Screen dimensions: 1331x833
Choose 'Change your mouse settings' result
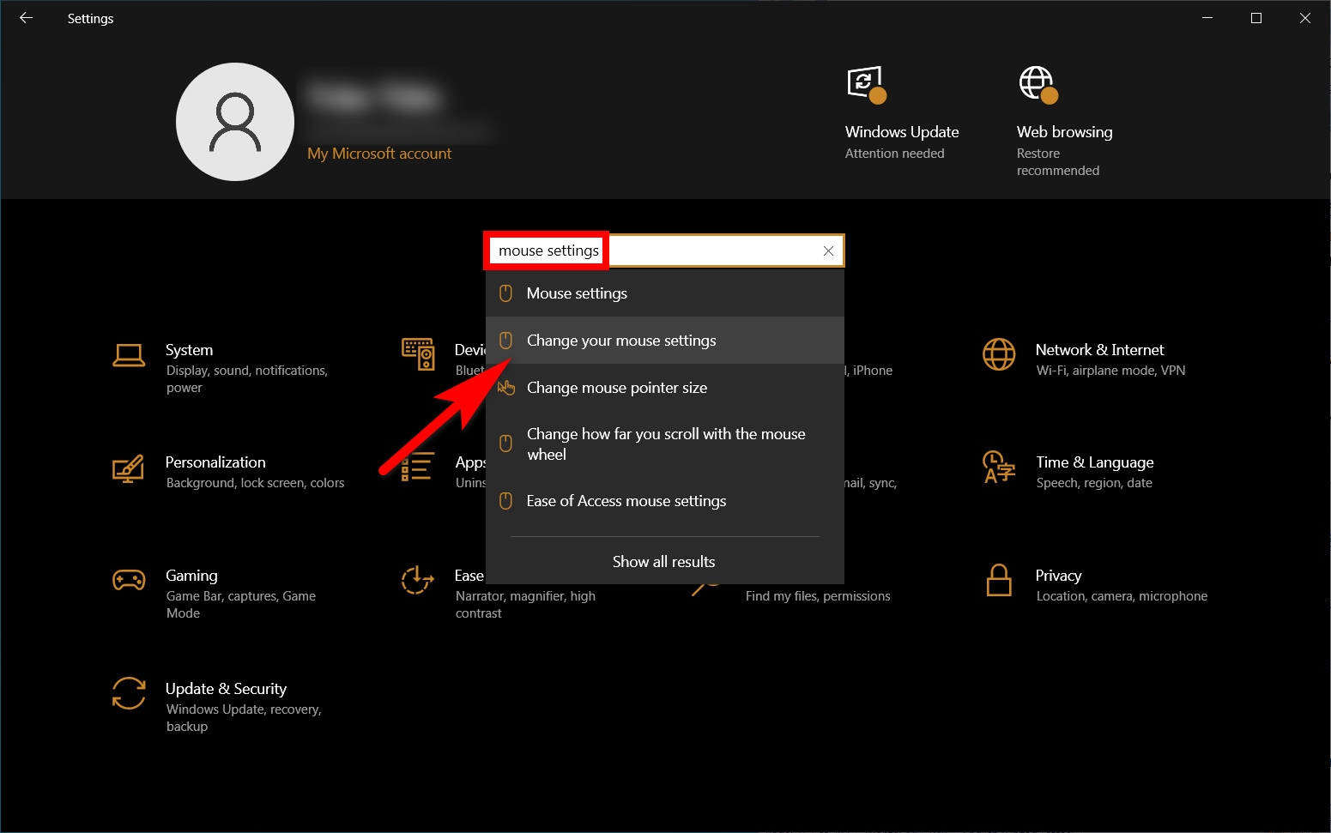(x=621, y=341)
